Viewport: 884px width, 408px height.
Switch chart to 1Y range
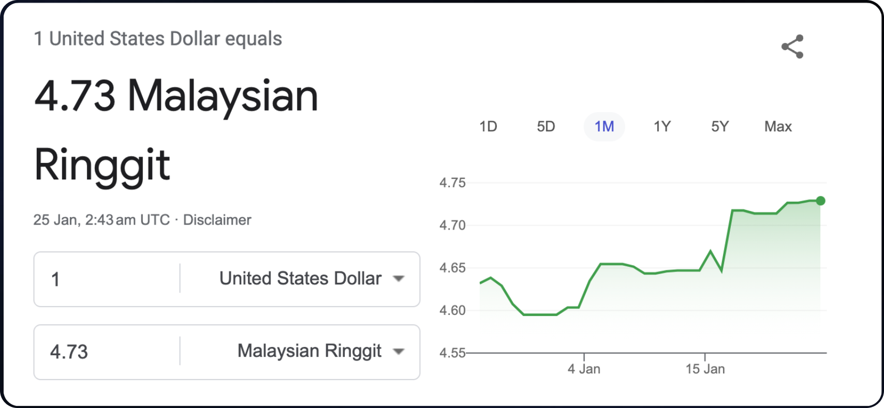[x=662, y=127]
